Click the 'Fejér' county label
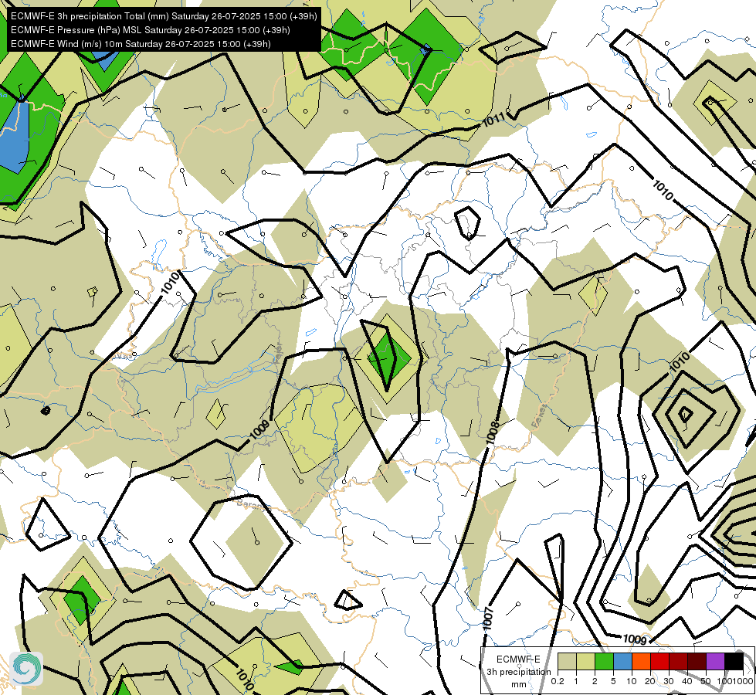Viewport: 756px width, 695px height. (x=278, y=354)
